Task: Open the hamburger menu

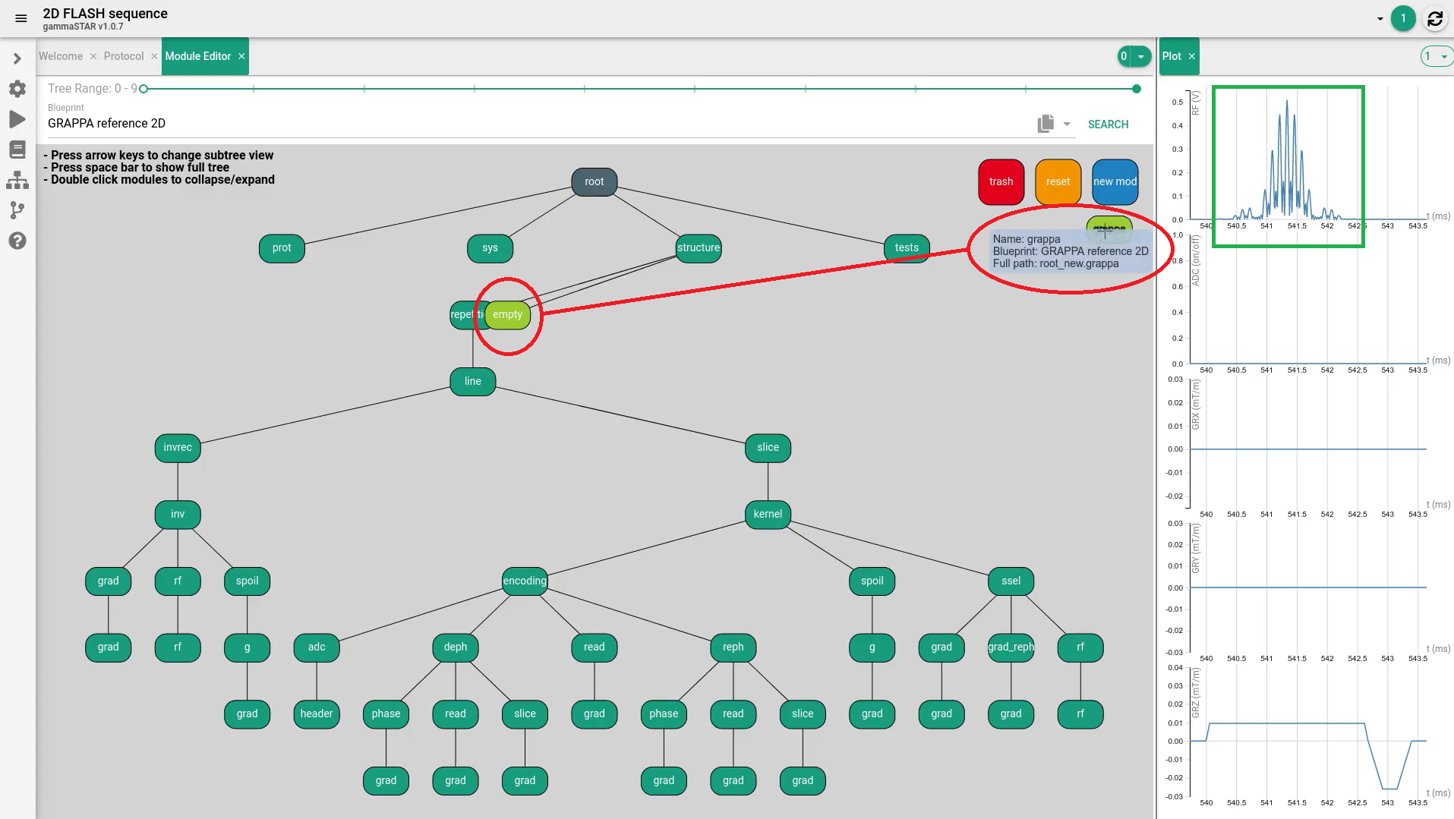Action: (x=21, y=18)
